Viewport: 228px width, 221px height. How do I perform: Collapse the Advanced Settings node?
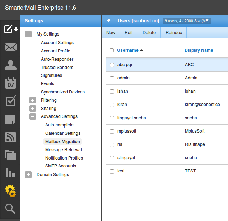coord(33,116)
